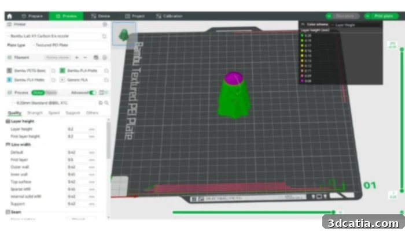Switch process scope to Objects
405x231 pixels.
tap(51, 92)
